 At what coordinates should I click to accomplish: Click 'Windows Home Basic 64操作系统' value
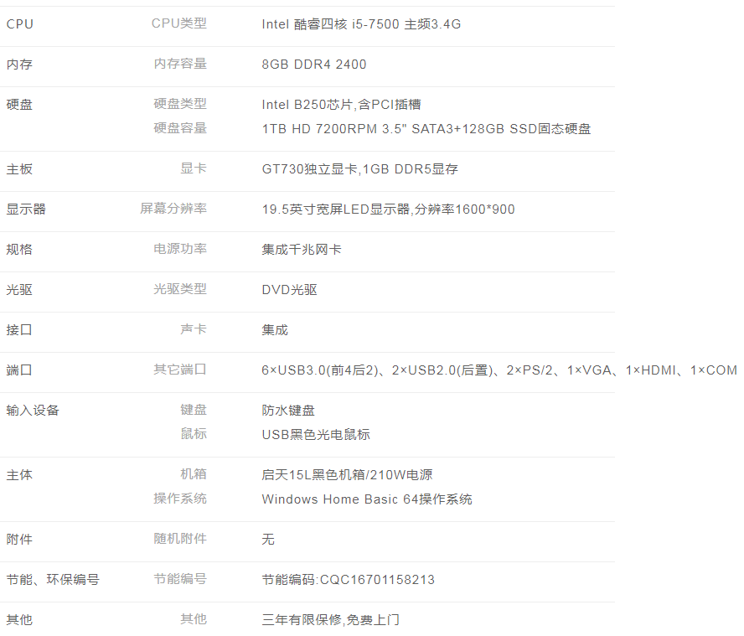point(367,499)
